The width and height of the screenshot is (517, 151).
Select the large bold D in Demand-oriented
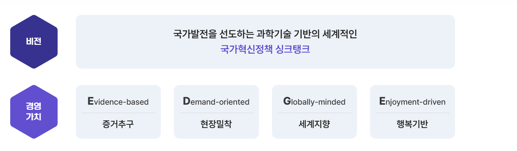click(x=187, y=101)
